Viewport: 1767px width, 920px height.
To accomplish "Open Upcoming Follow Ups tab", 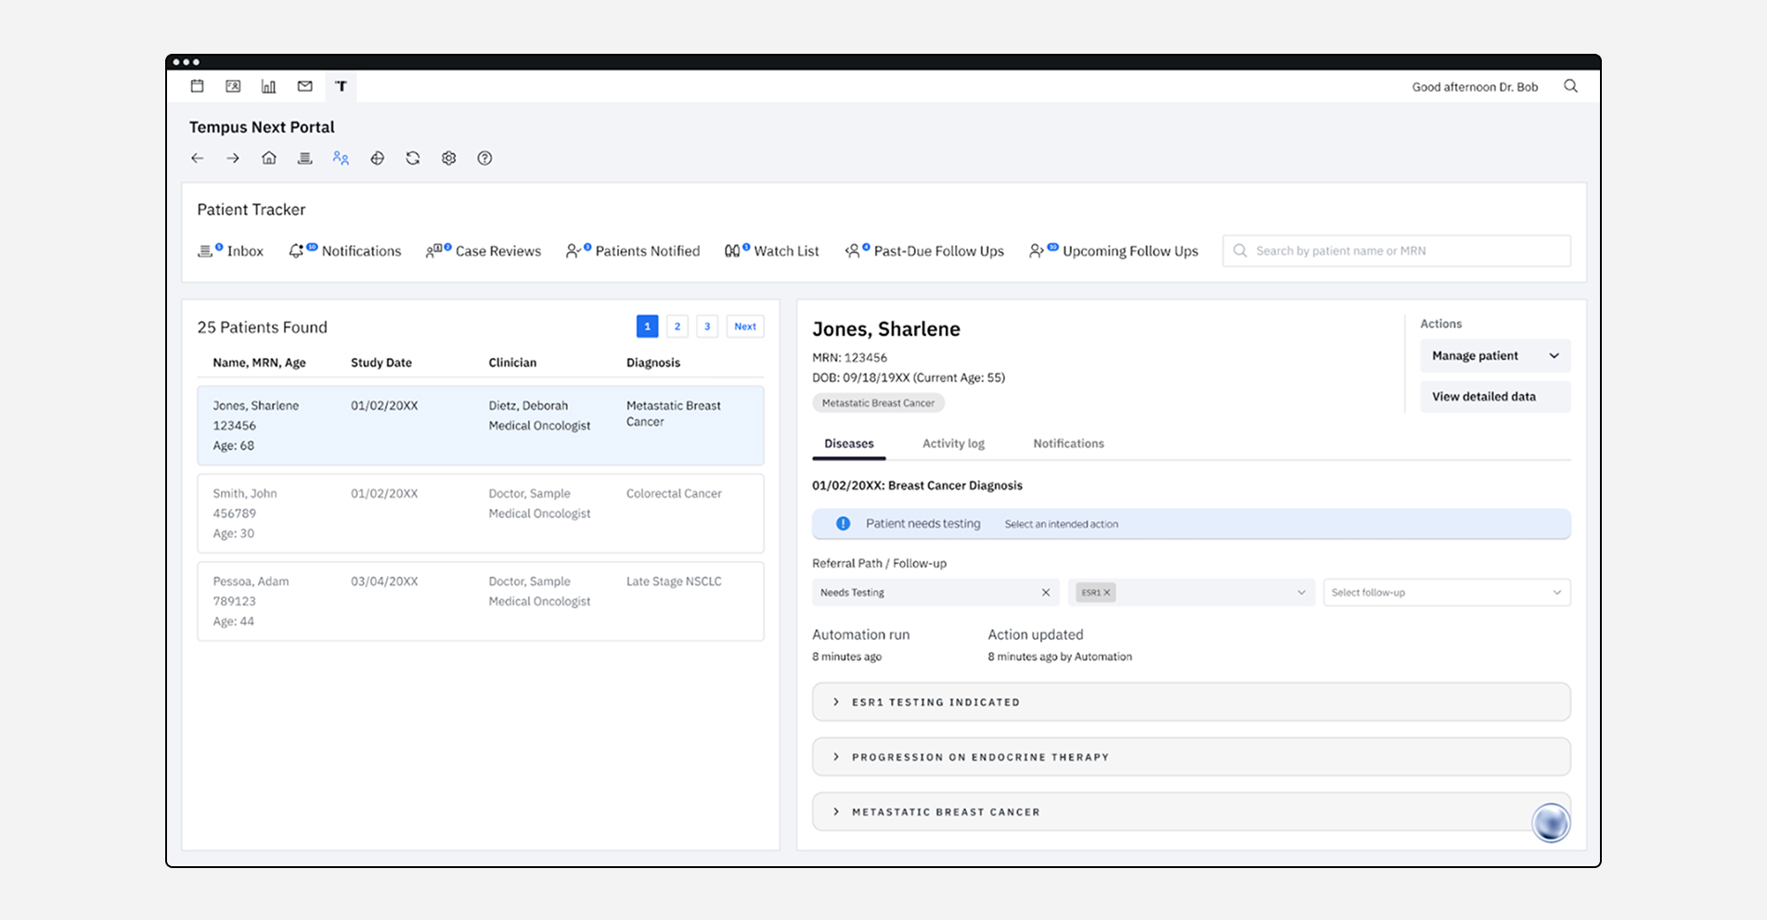I will 1114,251.
